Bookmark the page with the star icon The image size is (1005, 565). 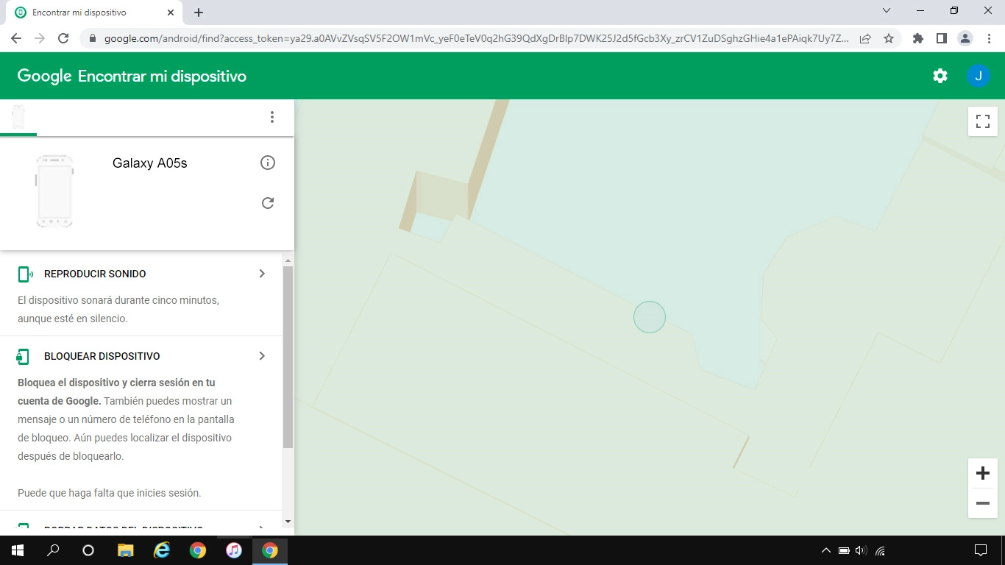889,38
